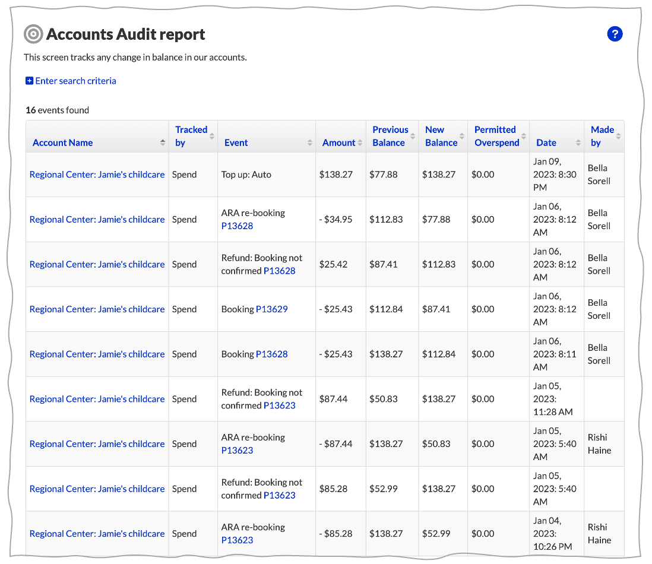Screen dimensions: 652x564
Task: Click sort arrows in Made by column
Action: click(618, 136)
